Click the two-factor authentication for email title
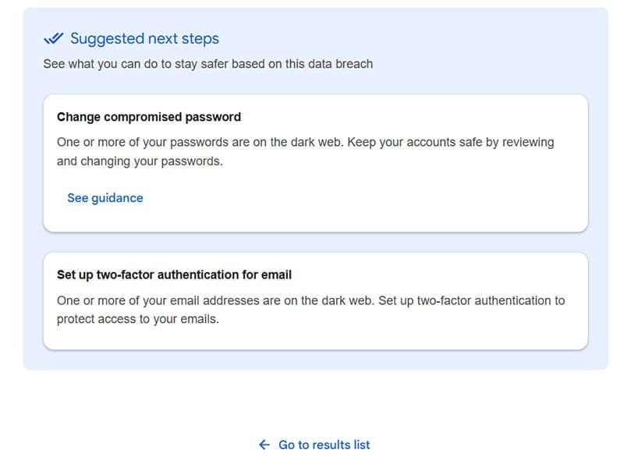Screen dimensions: 624x468 (174, 275)
